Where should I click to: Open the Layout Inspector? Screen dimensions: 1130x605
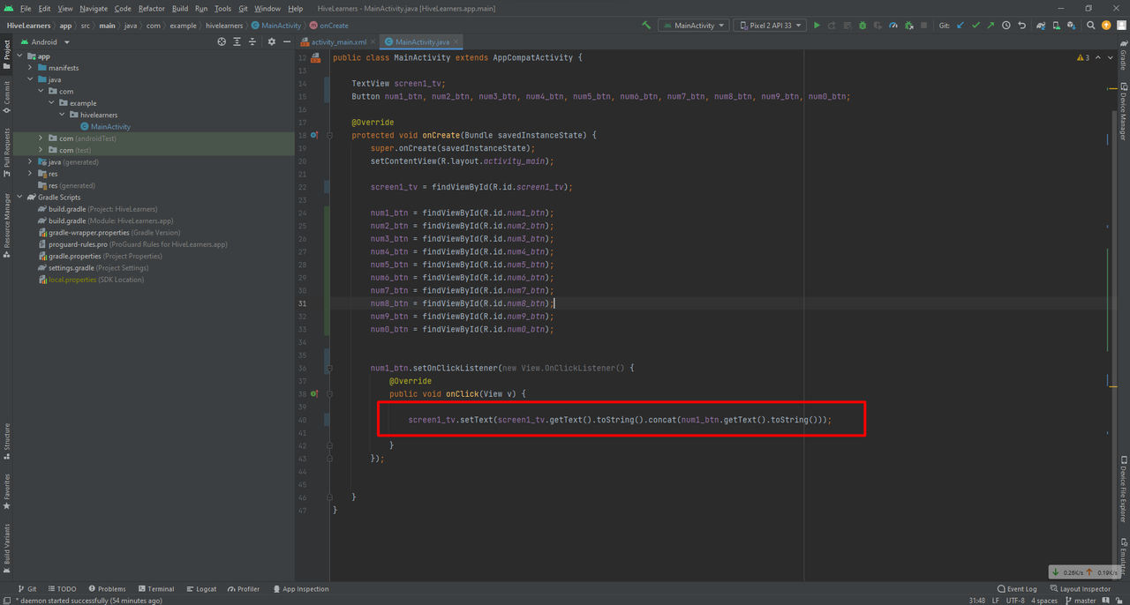pyautogui.click(x=1081, y=589)
